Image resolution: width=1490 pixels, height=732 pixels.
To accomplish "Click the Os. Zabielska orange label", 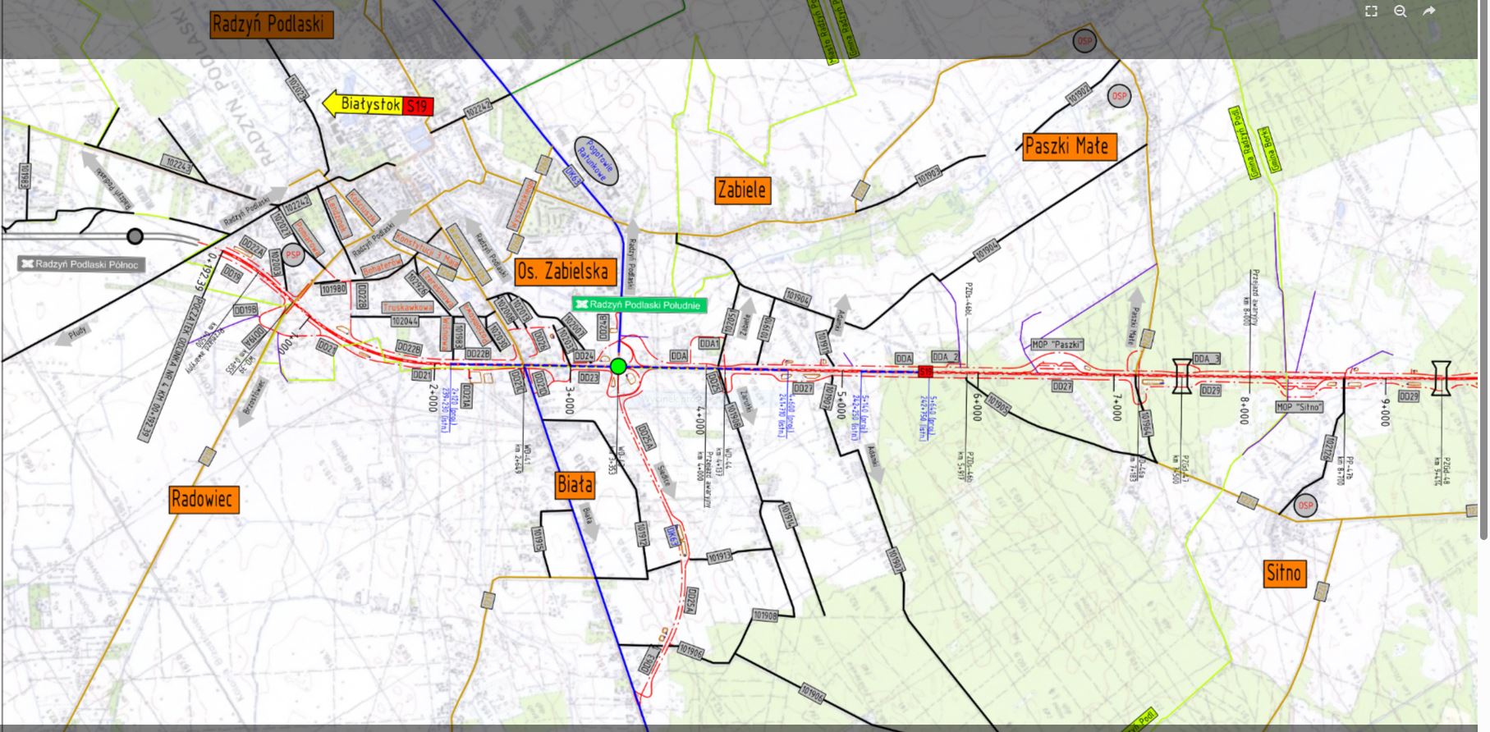I will click(566, 272).
